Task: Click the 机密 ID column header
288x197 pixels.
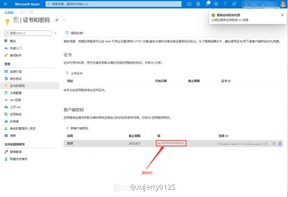Action: (224, 136)
